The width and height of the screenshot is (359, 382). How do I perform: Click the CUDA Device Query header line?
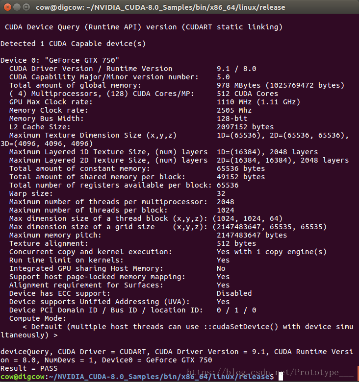point(144,27)
